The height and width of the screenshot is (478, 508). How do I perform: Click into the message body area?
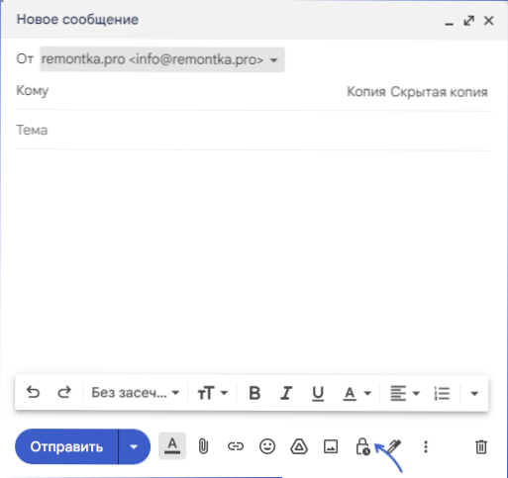254,260
